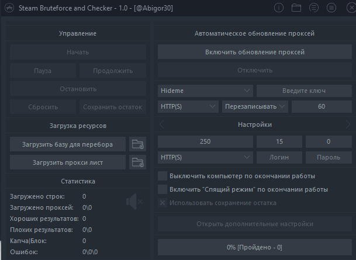Toggle the muted speaker sound icon

[x=134, y=202]
